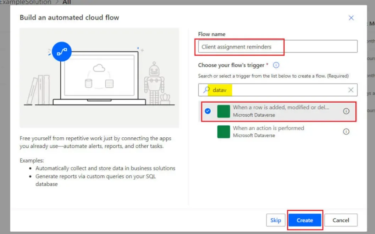The width and height of the screenshot is (375, 234).
Task: Show info for 'When an action is performed'
Action: coord(346,132)
